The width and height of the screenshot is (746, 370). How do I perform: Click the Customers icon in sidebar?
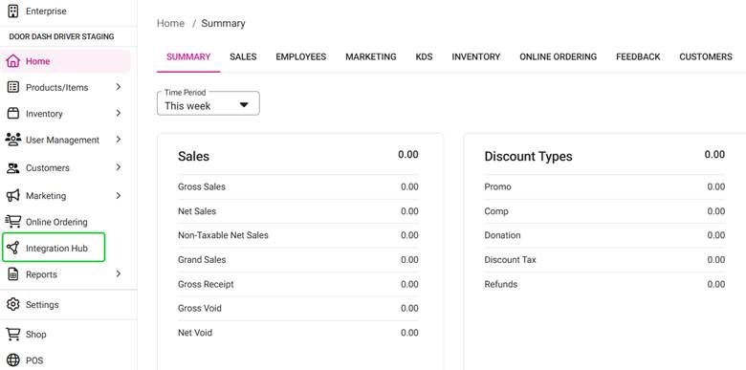(13, 168)
